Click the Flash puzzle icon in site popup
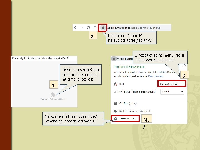Screen dimensions: 200x150 [x=115, y=84]
